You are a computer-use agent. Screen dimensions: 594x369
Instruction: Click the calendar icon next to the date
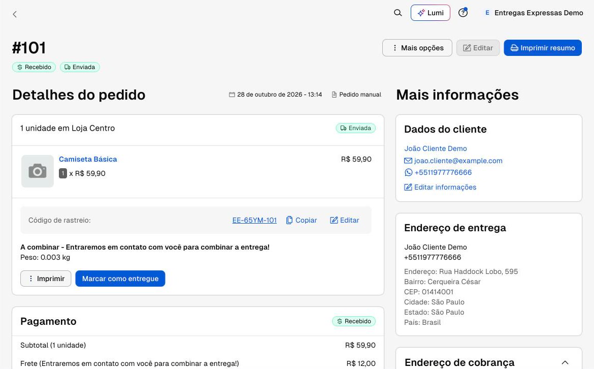pos(232,95)
